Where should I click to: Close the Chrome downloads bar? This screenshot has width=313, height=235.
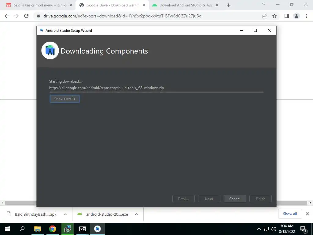pyautogui.click(x=307, y=214)
